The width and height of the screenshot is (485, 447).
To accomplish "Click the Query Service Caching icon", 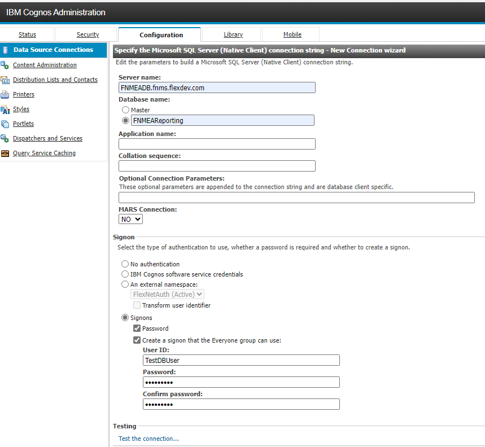I will (5, 154).
